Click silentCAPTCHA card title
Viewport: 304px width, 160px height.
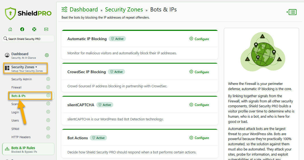coord(81,105)
